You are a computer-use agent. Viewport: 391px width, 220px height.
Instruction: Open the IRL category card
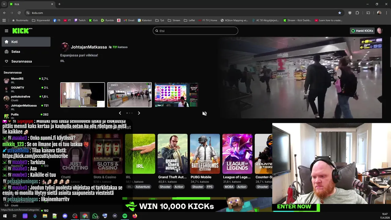pos(140,154)
